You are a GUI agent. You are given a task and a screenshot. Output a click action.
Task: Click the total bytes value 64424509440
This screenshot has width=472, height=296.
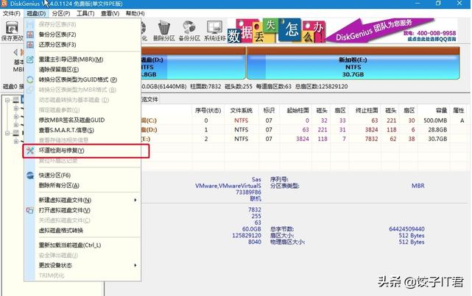406,229
